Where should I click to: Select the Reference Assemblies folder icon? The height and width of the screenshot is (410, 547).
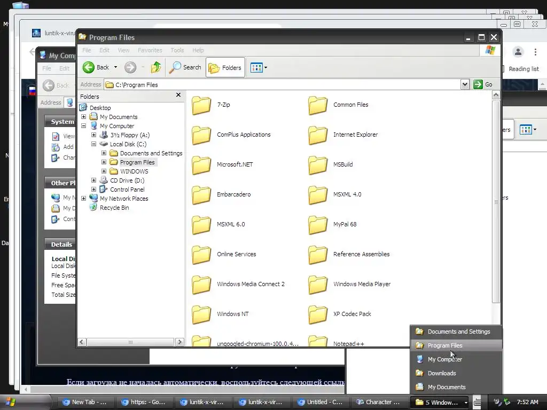(318, 255)
